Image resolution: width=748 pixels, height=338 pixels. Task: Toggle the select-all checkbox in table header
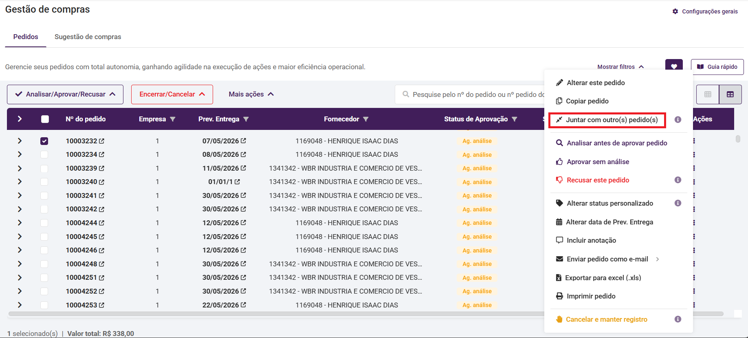[45, 119]
